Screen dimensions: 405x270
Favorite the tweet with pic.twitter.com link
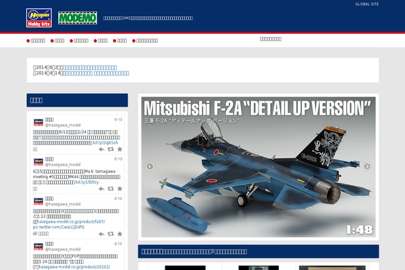[x=119, y=234]
